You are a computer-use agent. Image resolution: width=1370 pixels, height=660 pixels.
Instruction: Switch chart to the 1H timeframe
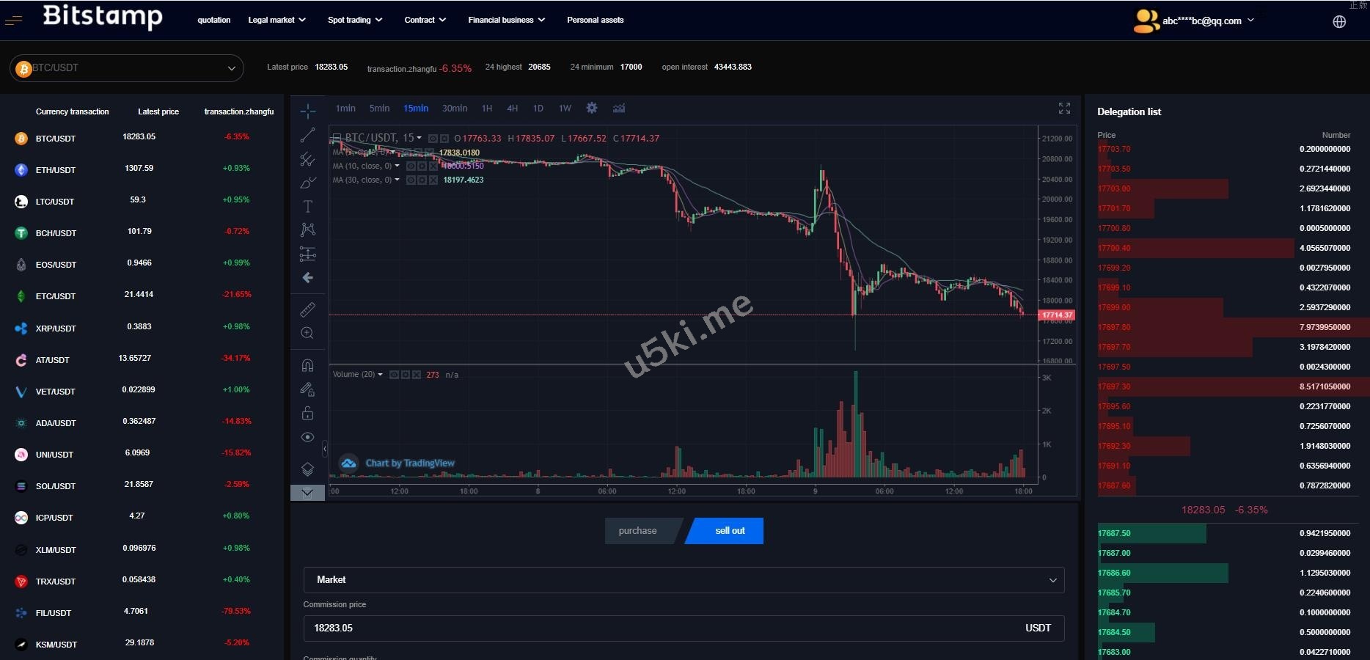coord(487,109)
